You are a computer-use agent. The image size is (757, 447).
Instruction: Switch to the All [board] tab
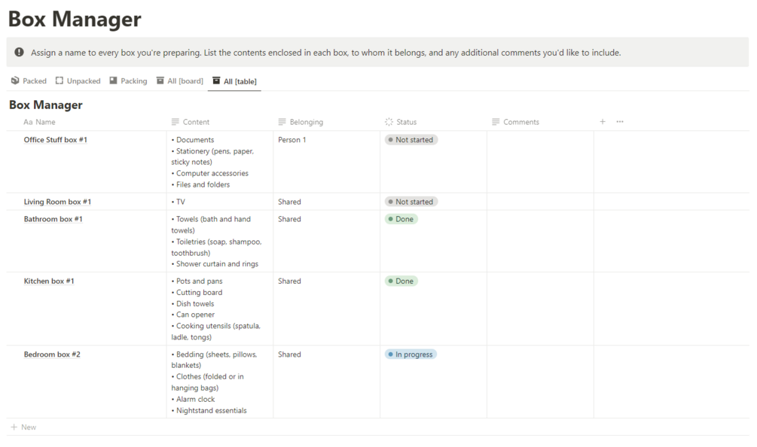click(x=185, y=81)
